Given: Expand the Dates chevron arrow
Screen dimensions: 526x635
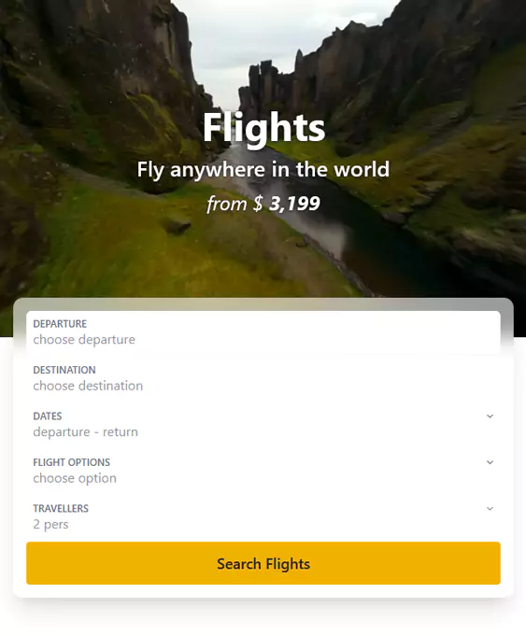Looking at the screenshot, I should click(490, 416).
